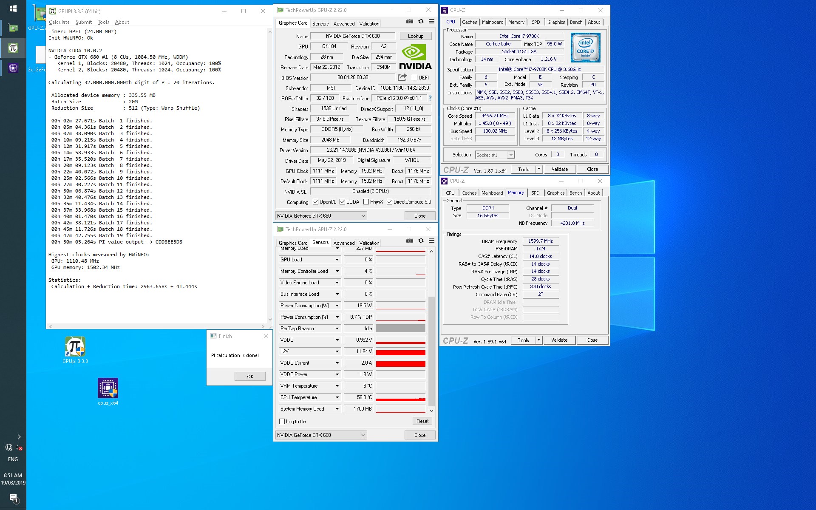Click the GPUPI horizontal scrollbar right arrow
Viewport: 816px width, 510px height.
[x=263, y=326]
